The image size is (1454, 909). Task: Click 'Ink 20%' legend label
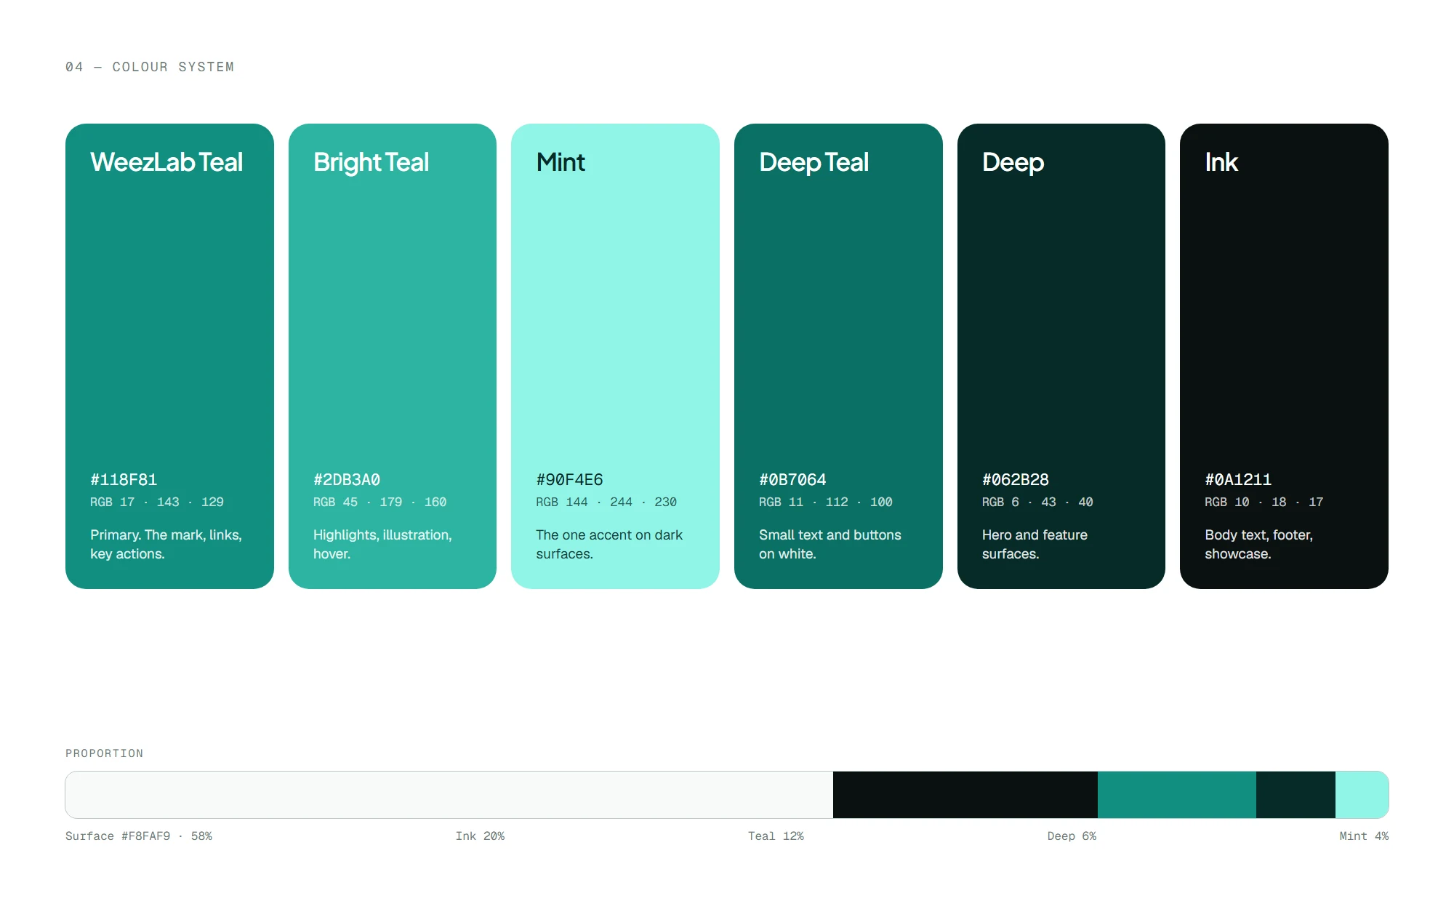coord(480,836)
